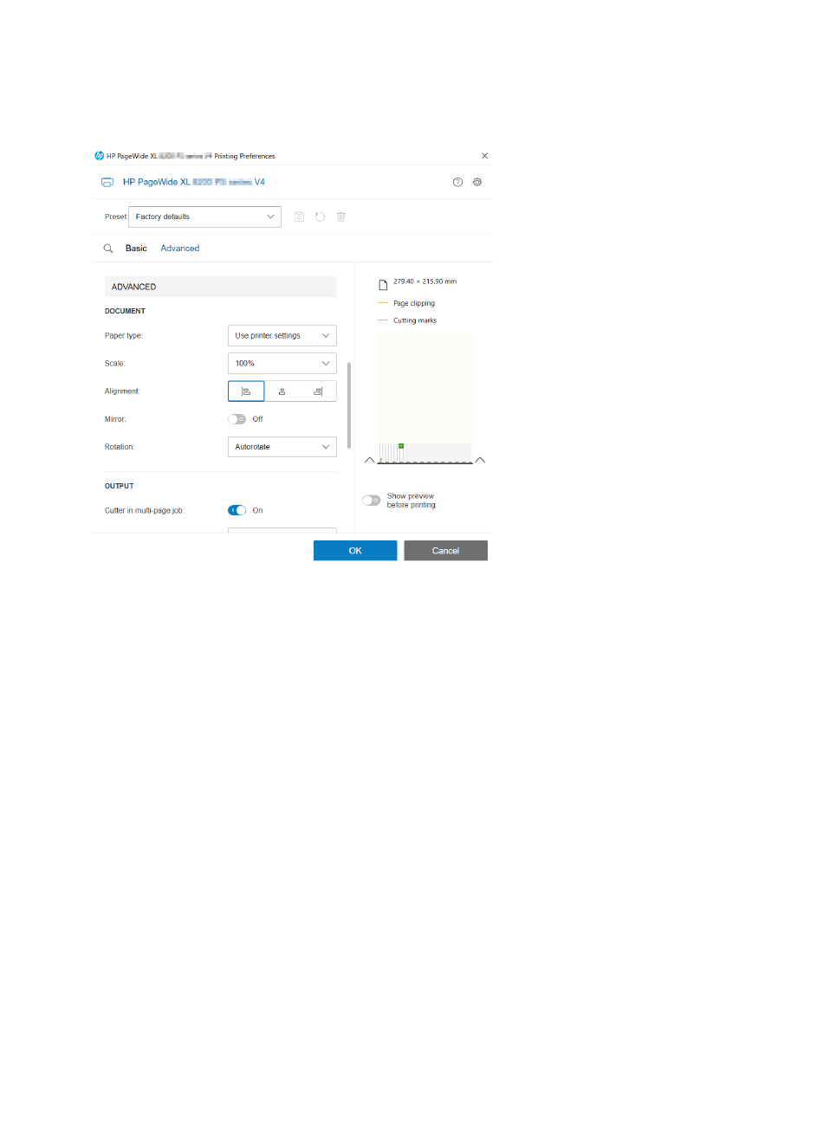Select center alignment icon
This screenshot has width=823, height=1125.
tap(282, 391)
